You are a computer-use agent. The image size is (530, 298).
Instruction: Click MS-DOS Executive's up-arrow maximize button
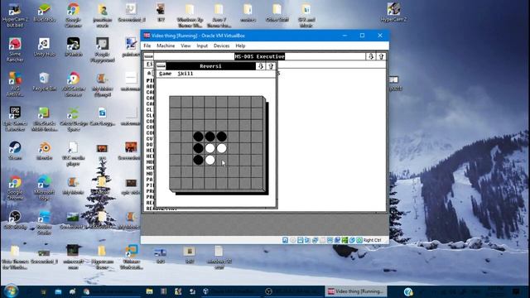pos(381,56)
